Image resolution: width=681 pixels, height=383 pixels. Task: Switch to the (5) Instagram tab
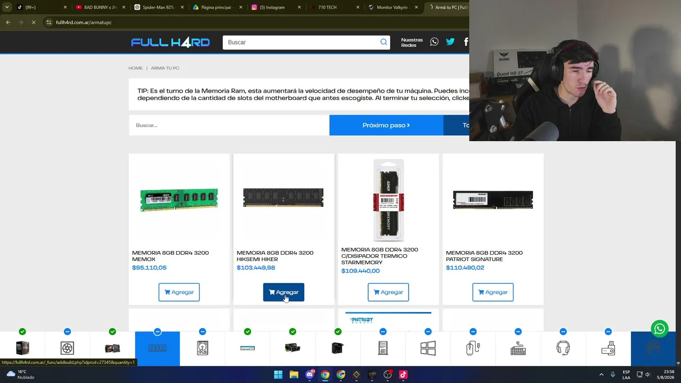coord(275,7)
